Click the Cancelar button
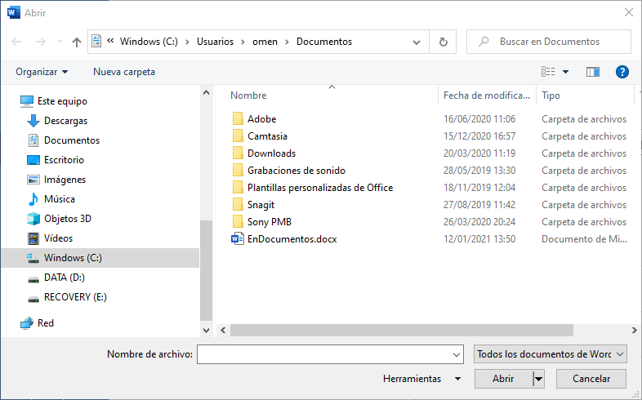Screen dimensions: 642x400 coord(591,379)
